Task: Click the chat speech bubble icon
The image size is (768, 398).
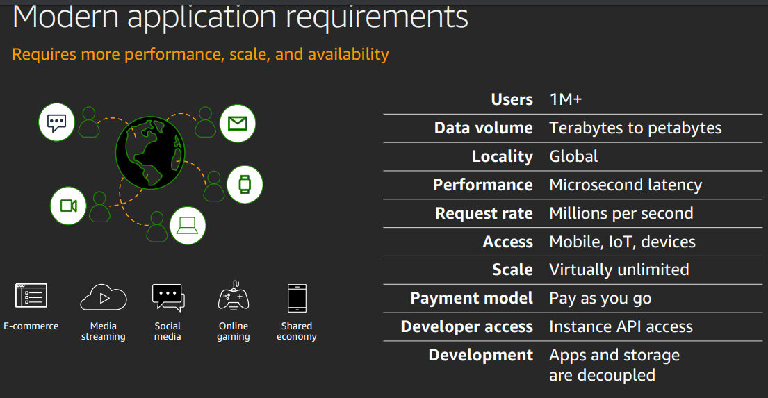Action: [x=56, y=123]
